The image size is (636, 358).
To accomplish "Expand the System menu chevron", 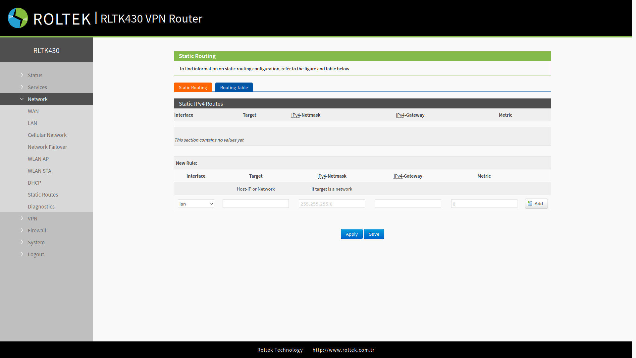I will click(22, 242).
